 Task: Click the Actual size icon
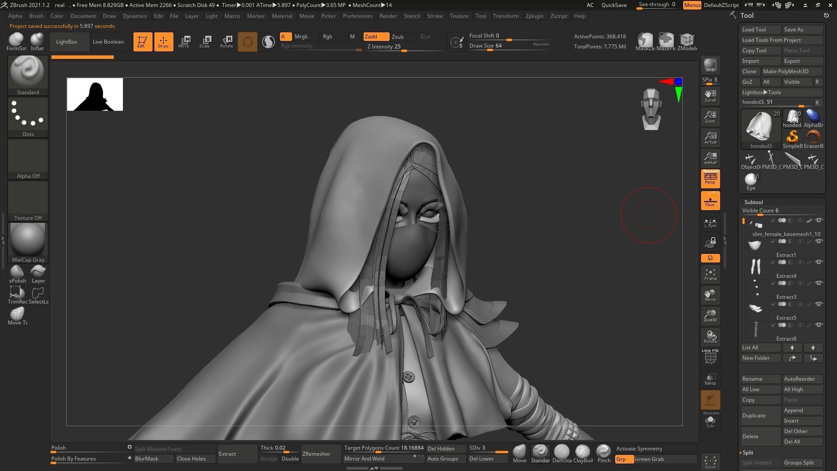[x=710, y=137]
